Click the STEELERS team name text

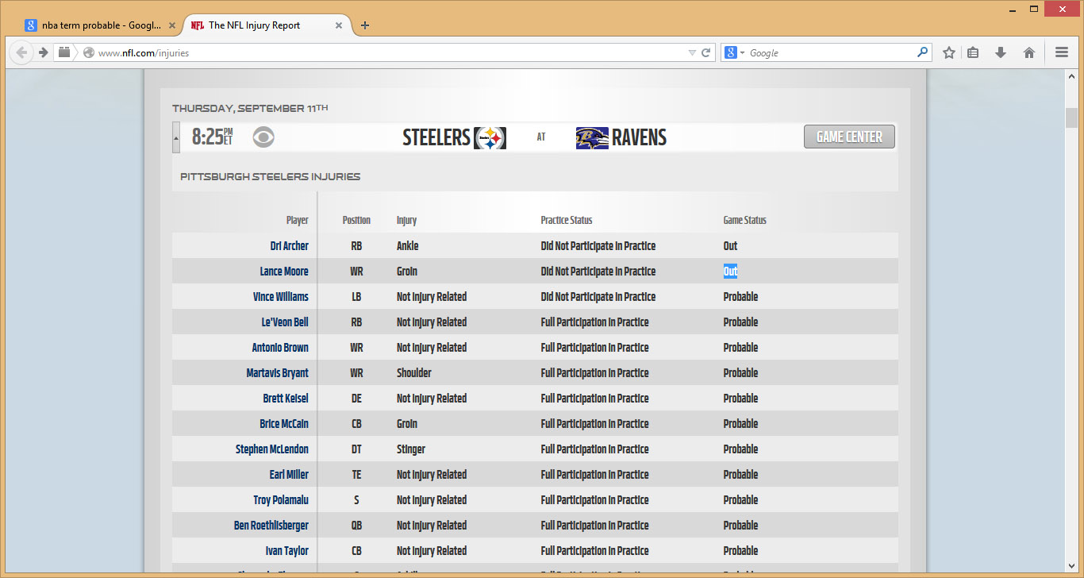[x=436, y=137]
